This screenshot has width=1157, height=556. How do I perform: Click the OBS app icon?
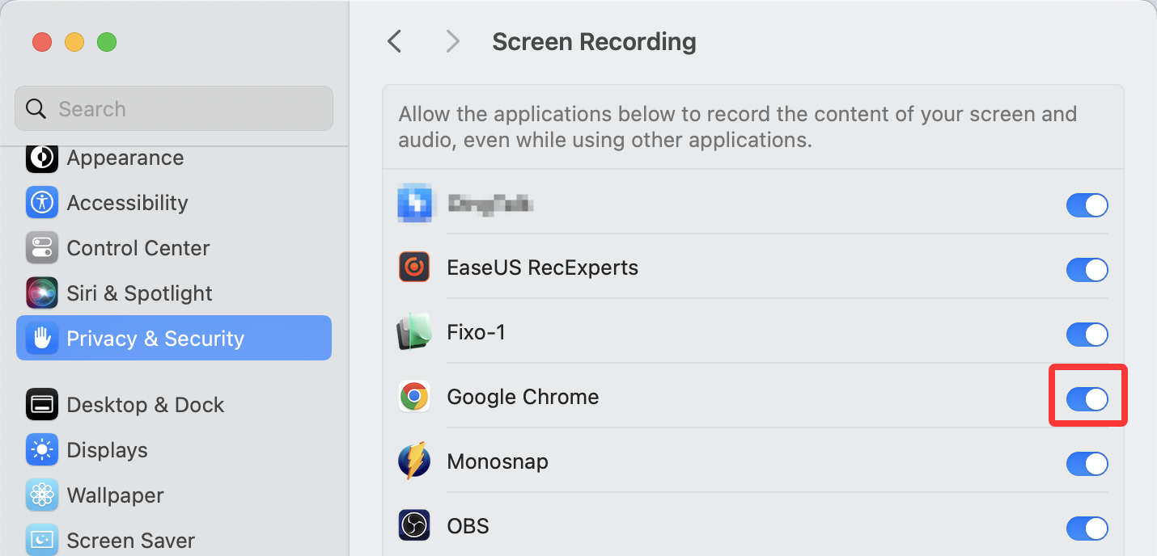pos(414,526)
